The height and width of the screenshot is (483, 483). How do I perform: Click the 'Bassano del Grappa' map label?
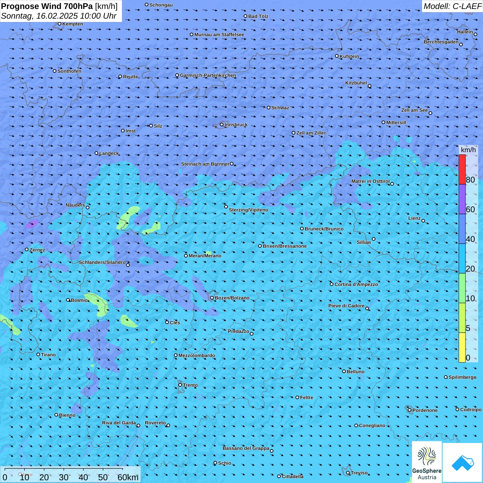click(x=246, y=448)
